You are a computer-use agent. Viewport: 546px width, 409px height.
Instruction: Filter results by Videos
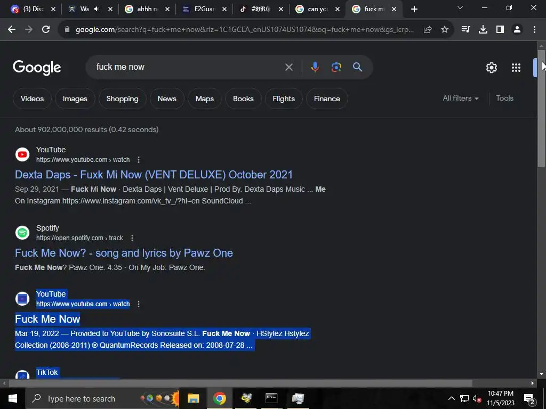[32, 99]
